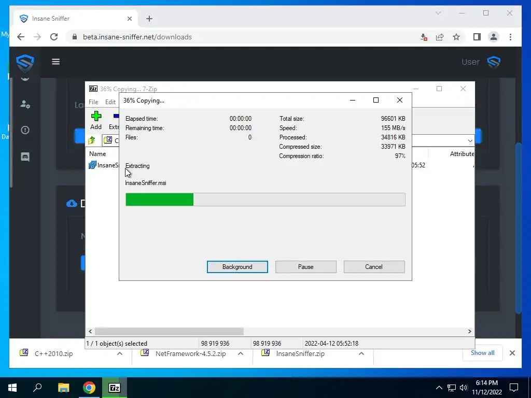The image size is (531, 398).
Task: Open the Windows notification center
Action: click(514, 388)
